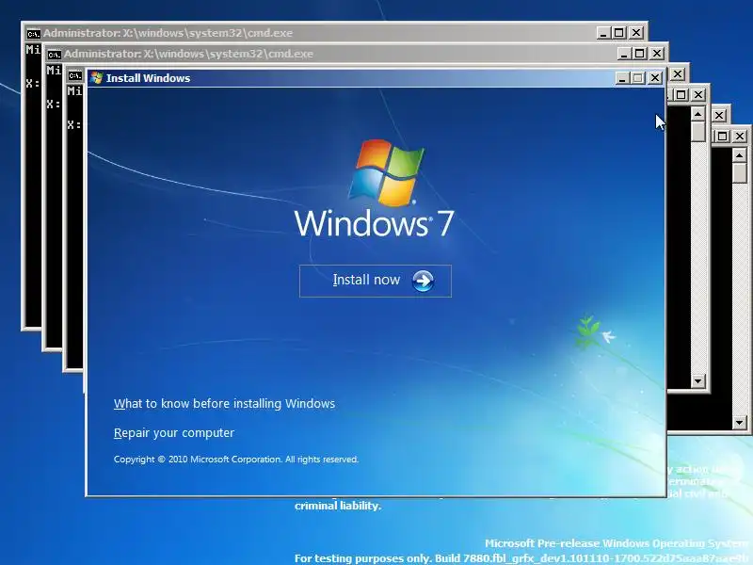The height and width of the screenshot is (565, 753).
Task: Close the fourth cascaded cmd window
Action: pyautogui.click(x=698, y=95)
